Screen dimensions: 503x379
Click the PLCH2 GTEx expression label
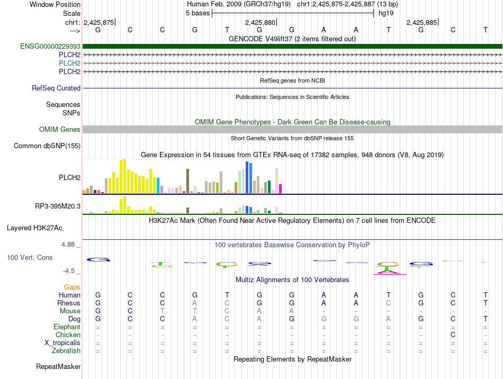[69, 178]
